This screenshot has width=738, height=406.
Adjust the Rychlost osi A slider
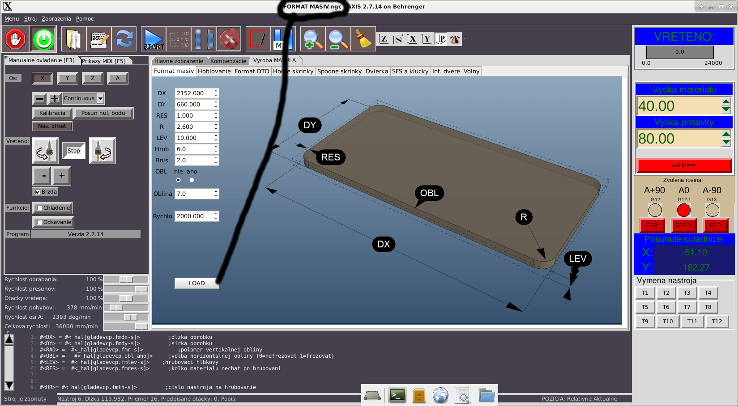coord(126,317)
